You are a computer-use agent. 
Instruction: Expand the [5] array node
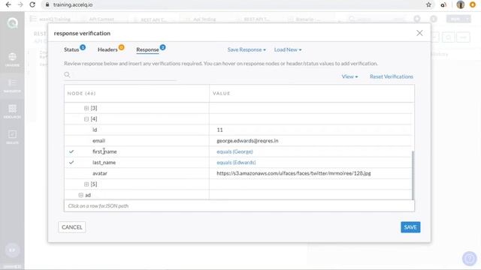[86, 184]
